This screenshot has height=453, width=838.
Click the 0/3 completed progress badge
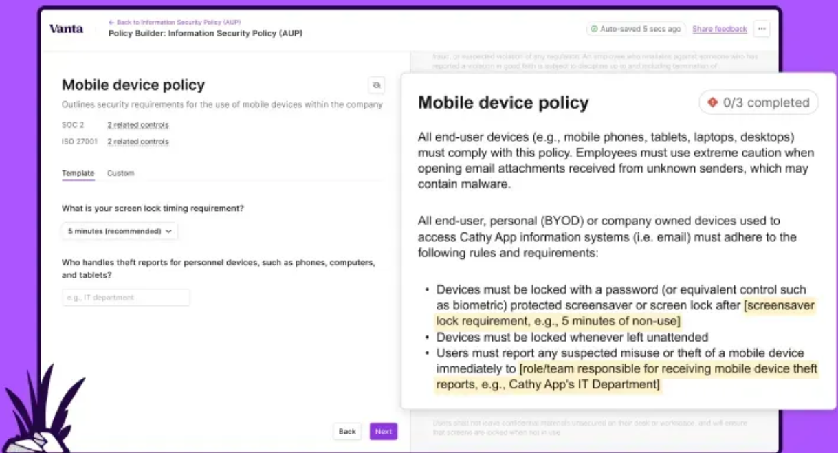(x=758, y=102)
